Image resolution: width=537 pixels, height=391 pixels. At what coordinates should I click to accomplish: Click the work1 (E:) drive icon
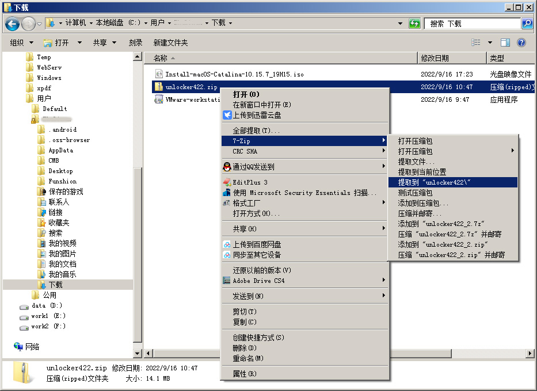click(24, 317)
